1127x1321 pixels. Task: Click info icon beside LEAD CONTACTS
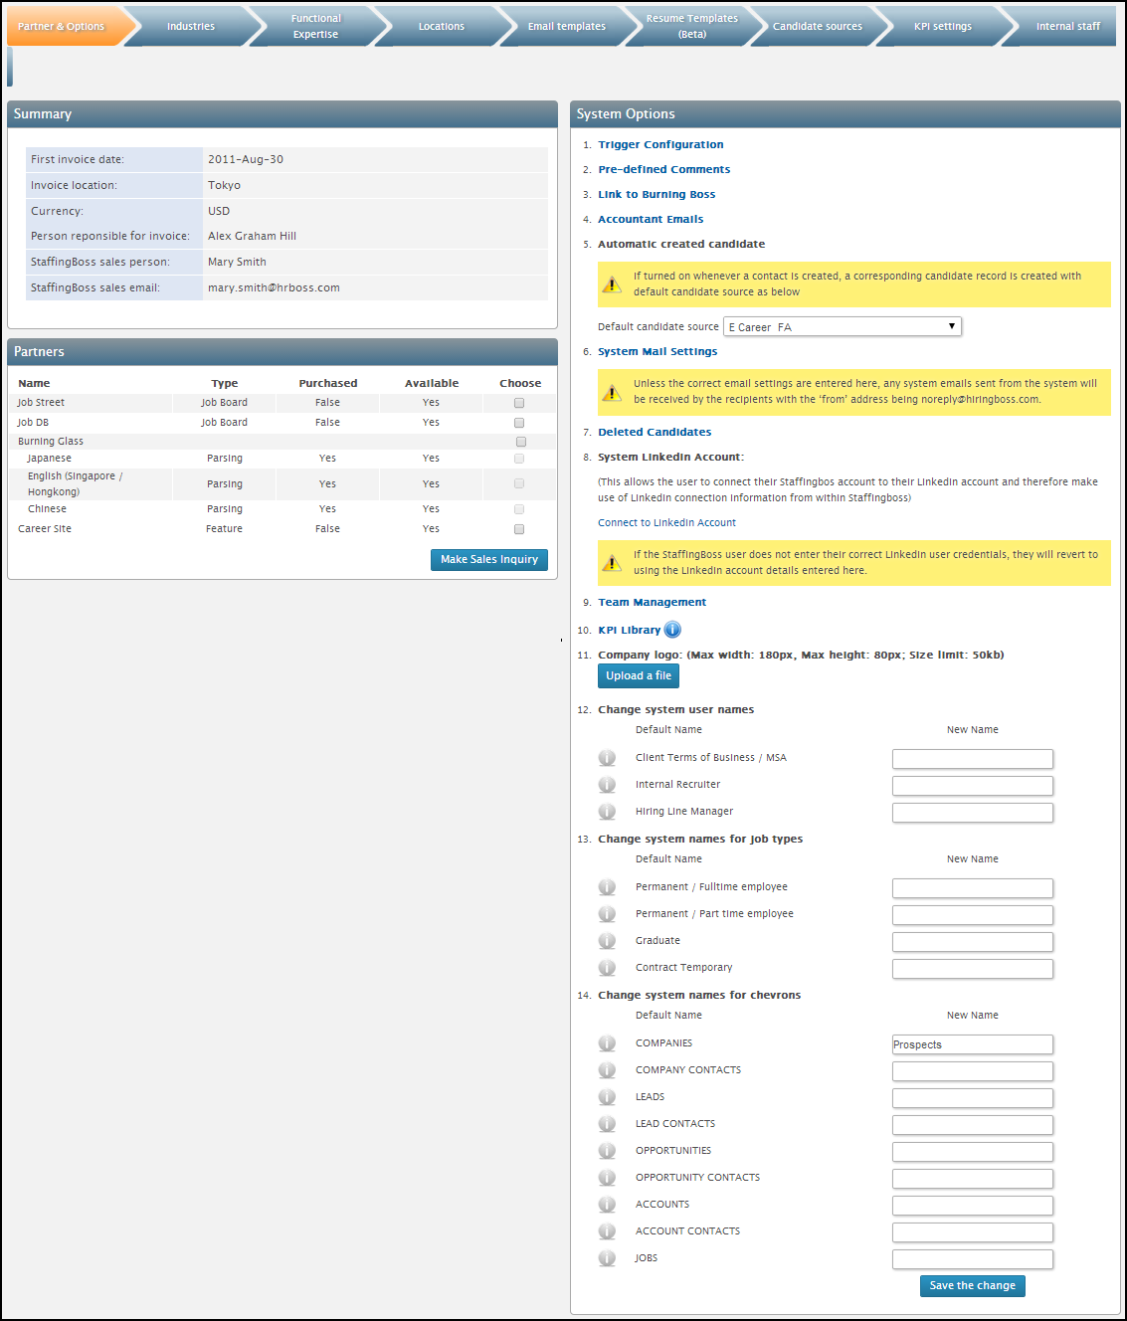[x=607, y=1124]
